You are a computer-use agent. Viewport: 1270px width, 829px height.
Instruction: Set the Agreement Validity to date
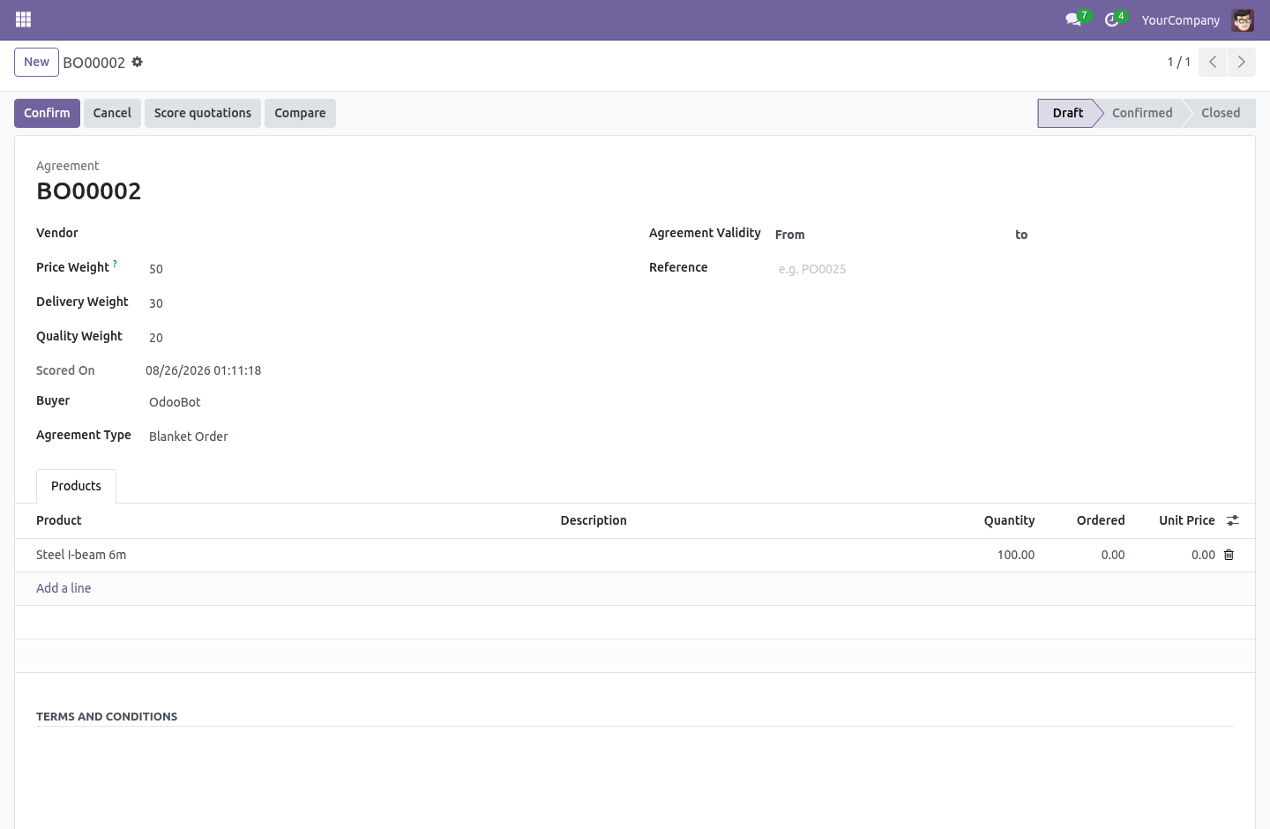(1132, 235)
